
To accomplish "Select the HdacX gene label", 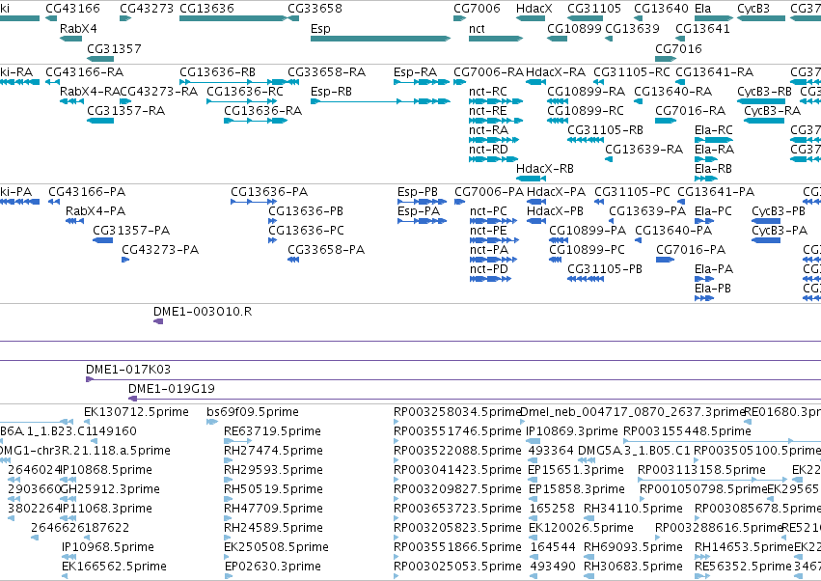I will 534,9.
